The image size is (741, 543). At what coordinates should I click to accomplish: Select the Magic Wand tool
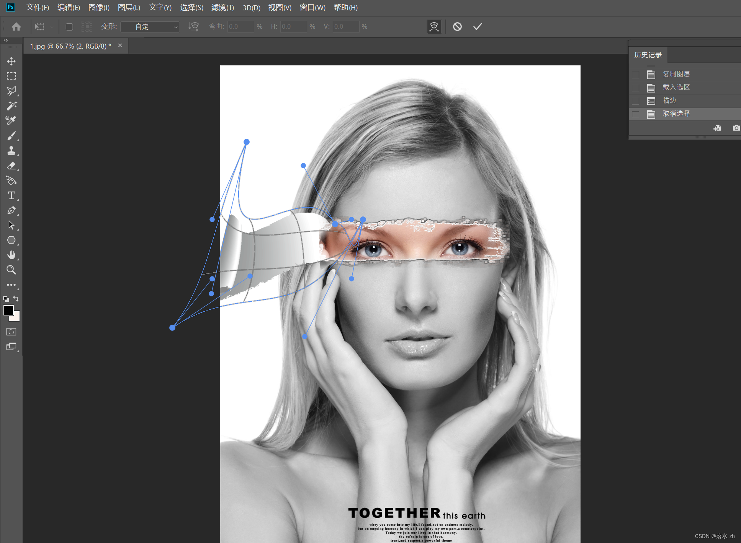pyautogui.click(x=11, y=106)
